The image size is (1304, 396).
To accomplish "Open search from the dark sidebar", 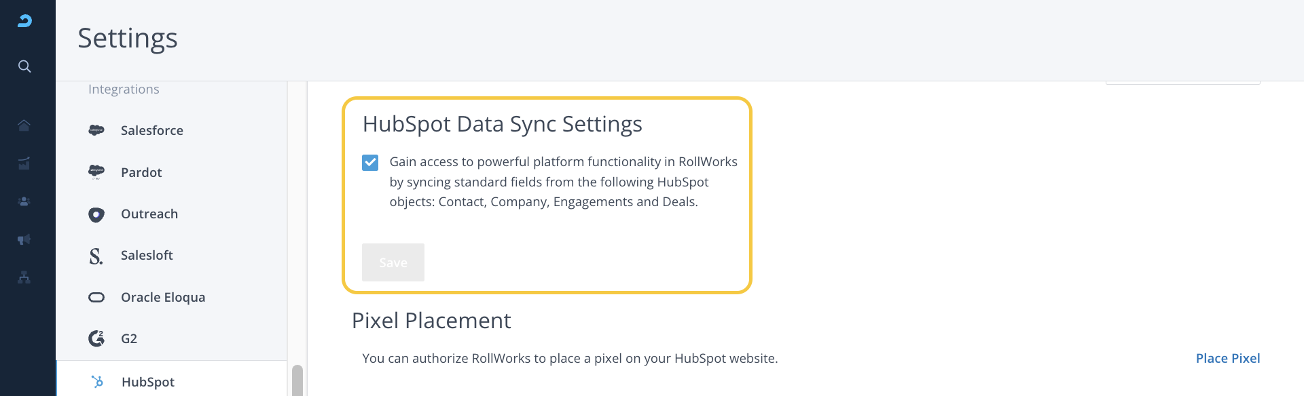I will tap(24, 66).
